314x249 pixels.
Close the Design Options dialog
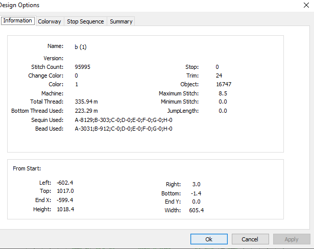[x=306, y=5]
